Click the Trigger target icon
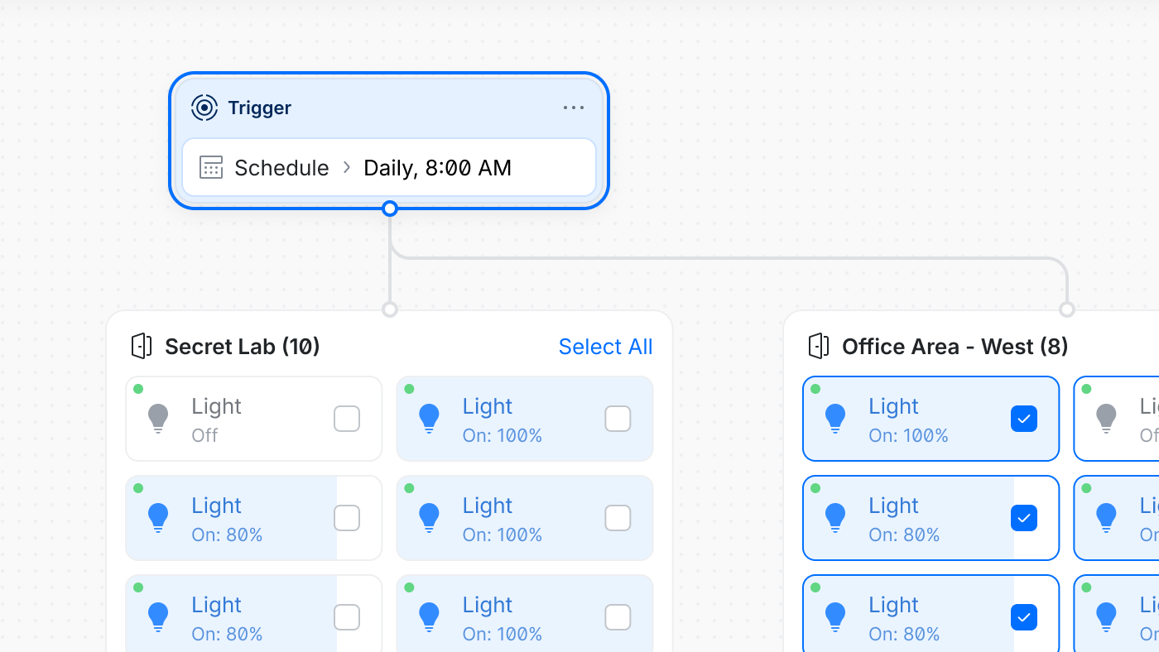This screenshot has height=652, width=1159. [204, 108]
